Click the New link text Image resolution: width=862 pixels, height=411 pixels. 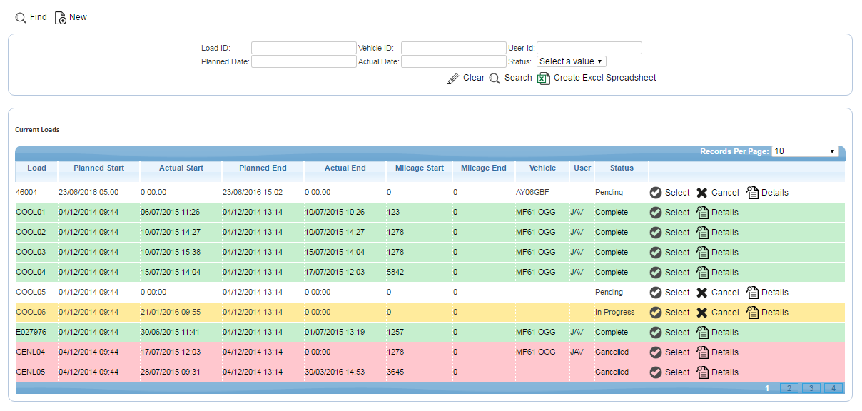click(x=78, y=17)
